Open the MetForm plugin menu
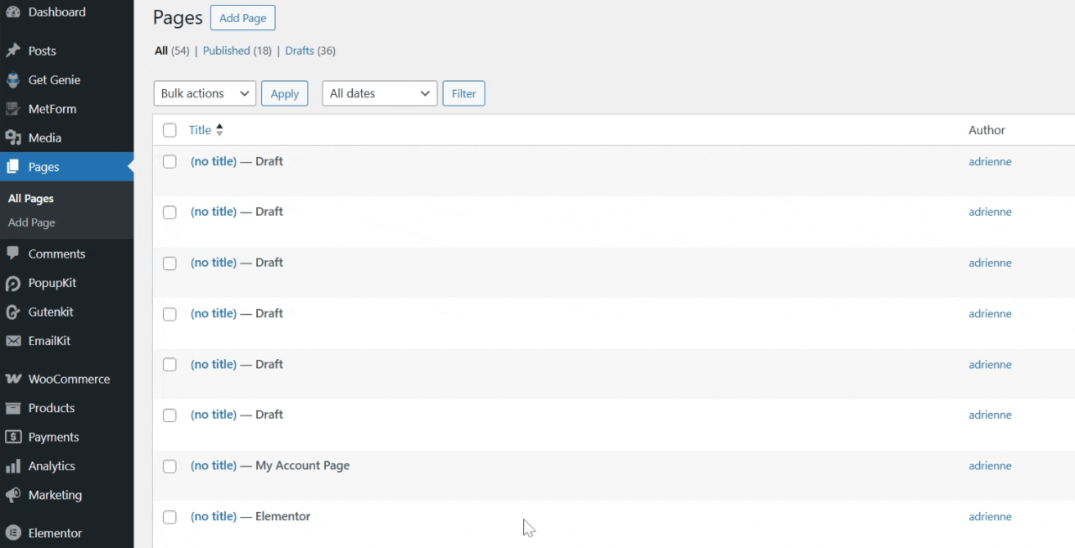This screenshot has height=548, width=1075. (54, 108)
